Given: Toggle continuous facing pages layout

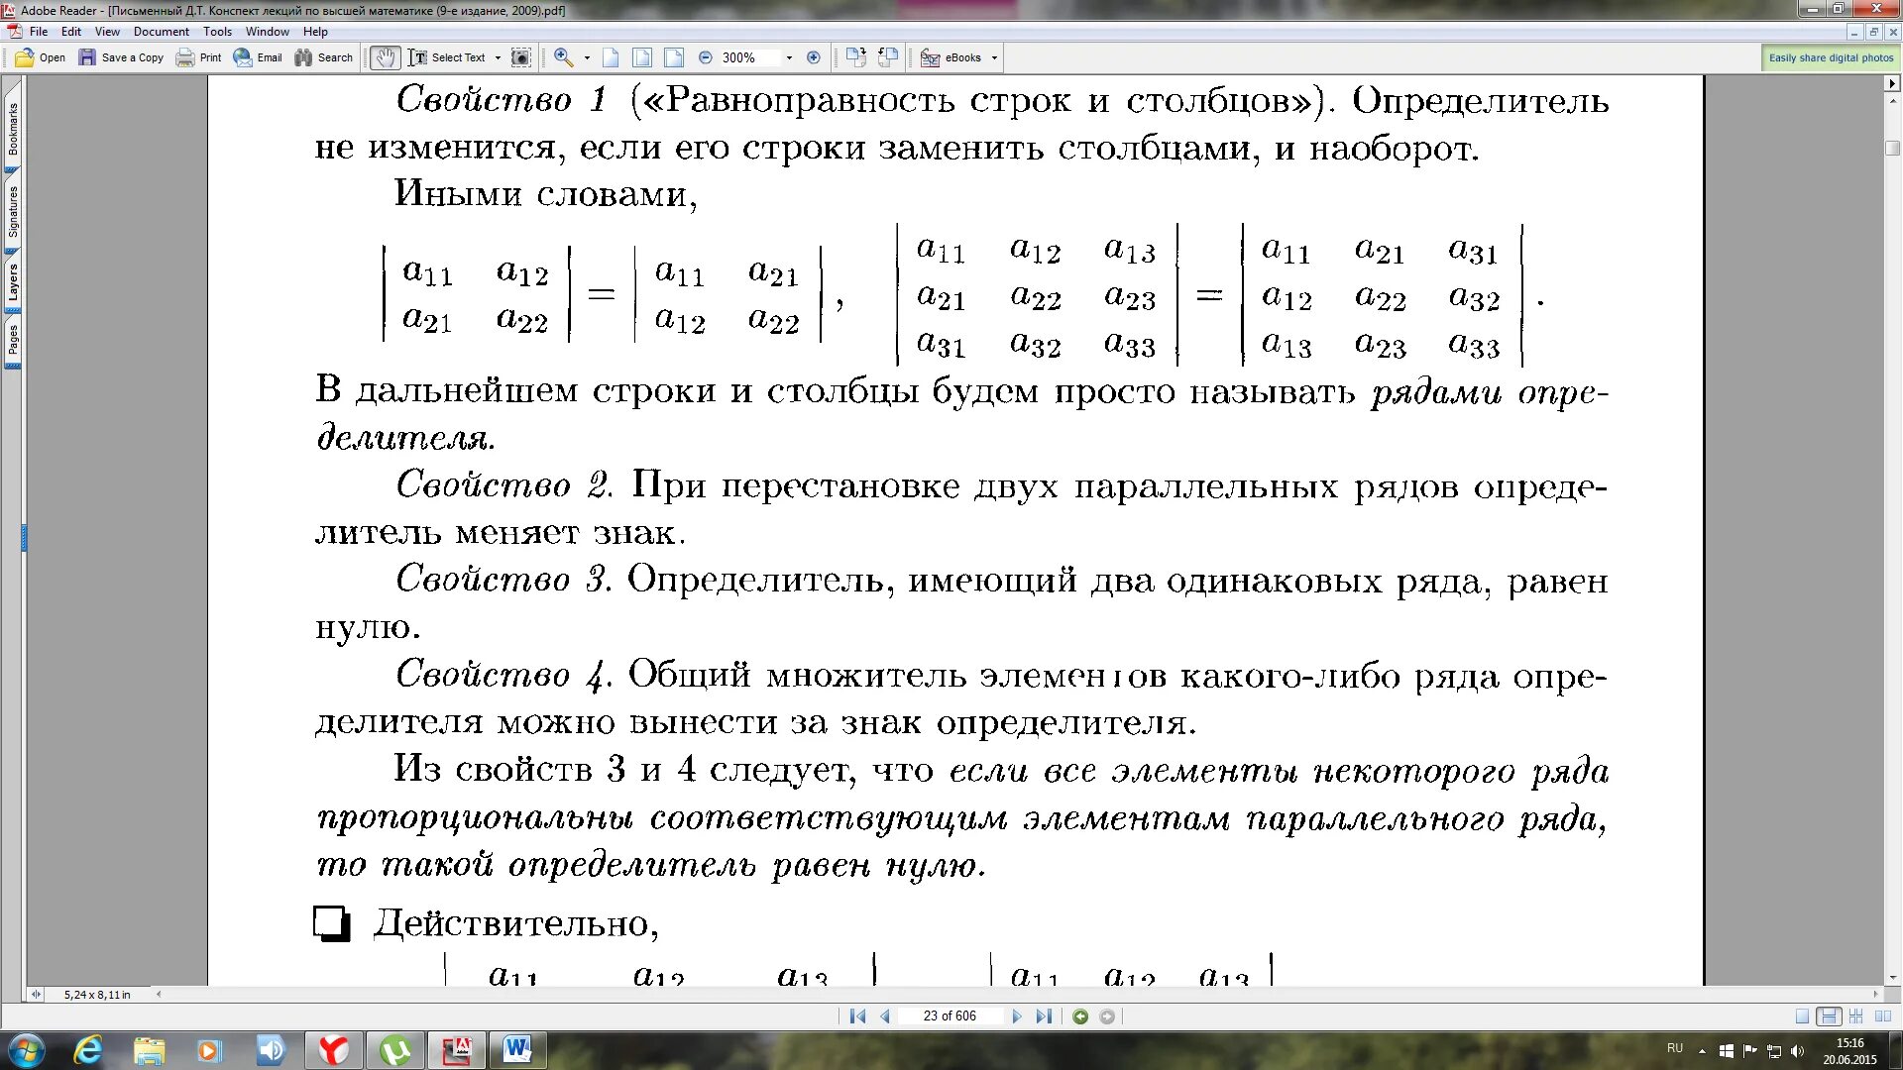Looking at the screenshot, I should click(x=1855, y=1016).
